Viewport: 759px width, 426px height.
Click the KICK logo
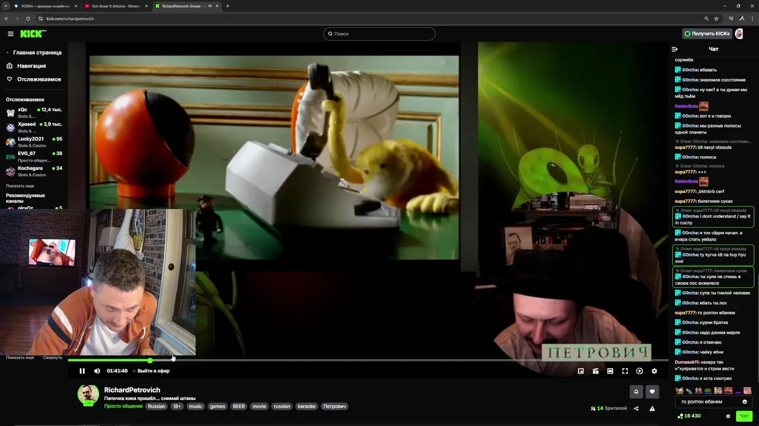tap(33, 34)
